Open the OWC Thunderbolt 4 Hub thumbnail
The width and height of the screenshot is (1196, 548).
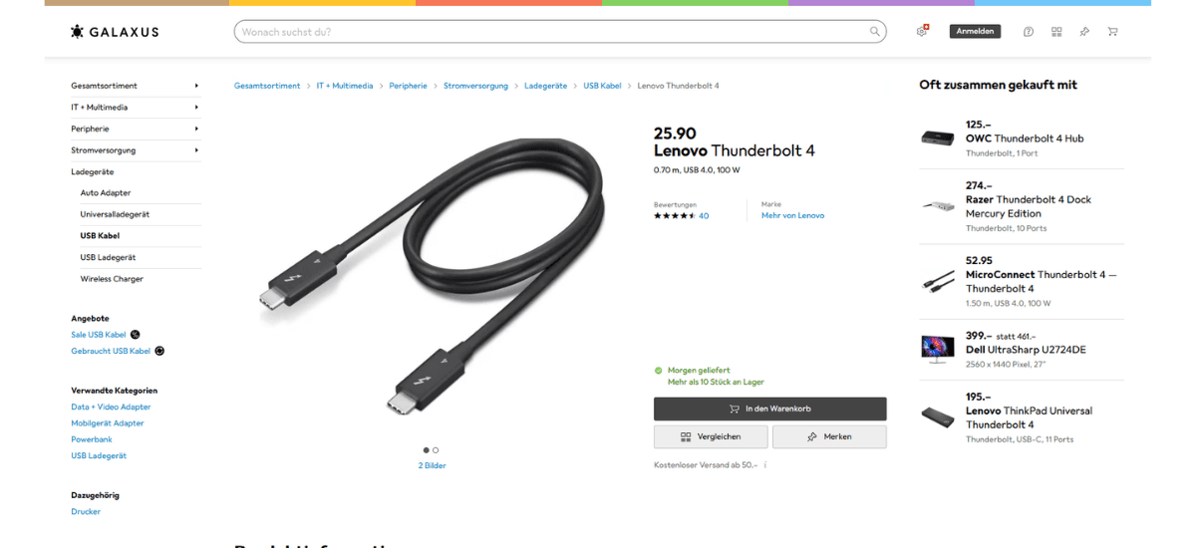(x=938, y=138)
